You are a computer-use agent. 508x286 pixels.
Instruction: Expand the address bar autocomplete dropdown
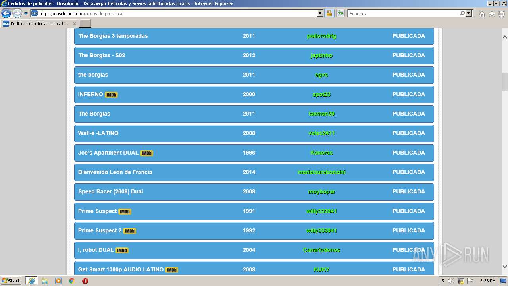click(320, 14)
